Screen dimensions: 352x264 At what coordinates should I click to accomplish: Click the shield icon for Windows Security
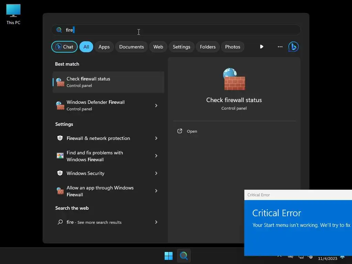pos(60,173)
